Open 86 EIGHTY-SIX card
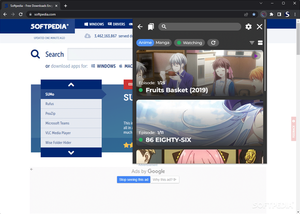The height and width of the screenshot is (214, 300). click(x=200, y=123)
